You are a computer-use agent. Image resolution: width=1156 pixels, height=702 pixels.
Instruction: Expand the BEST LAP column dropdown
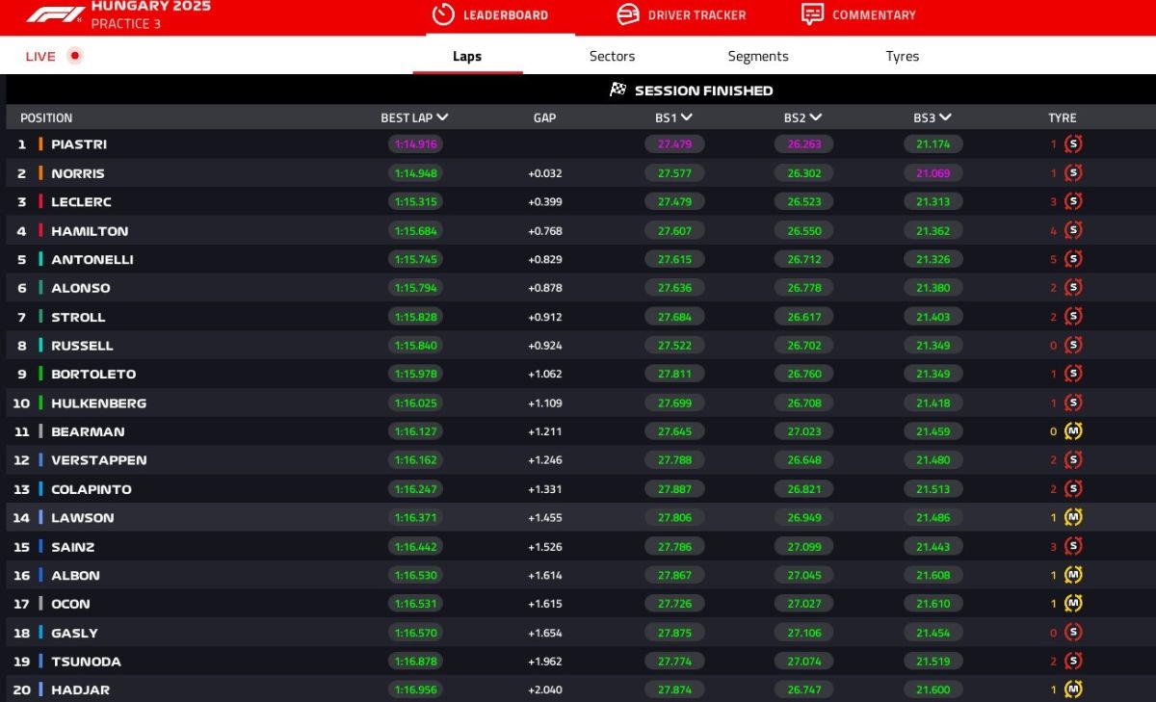(x=442, y=117)
